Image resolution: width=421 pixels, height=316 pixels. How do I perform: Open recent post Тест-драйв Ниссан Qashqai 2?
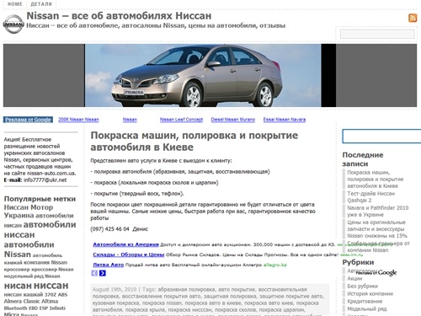(370, 196)
